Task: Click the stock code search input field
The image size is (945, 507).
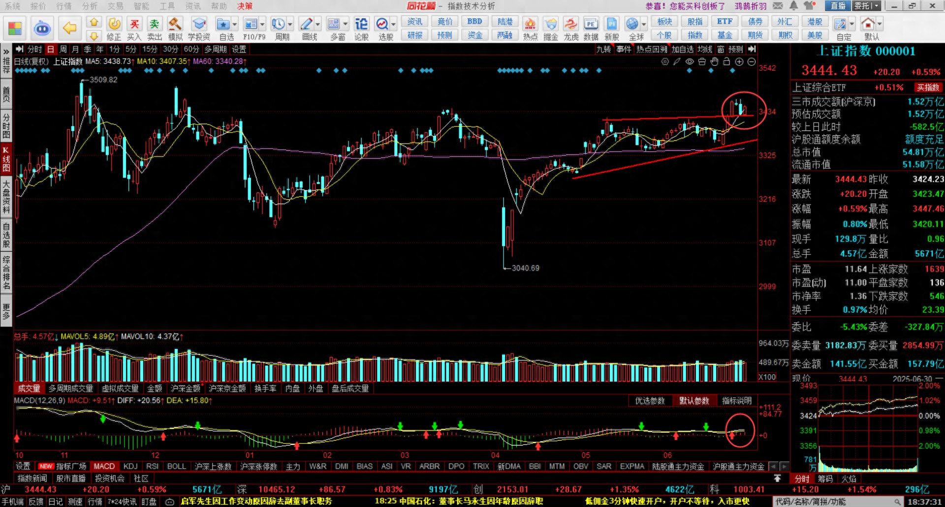Action: 832,502
